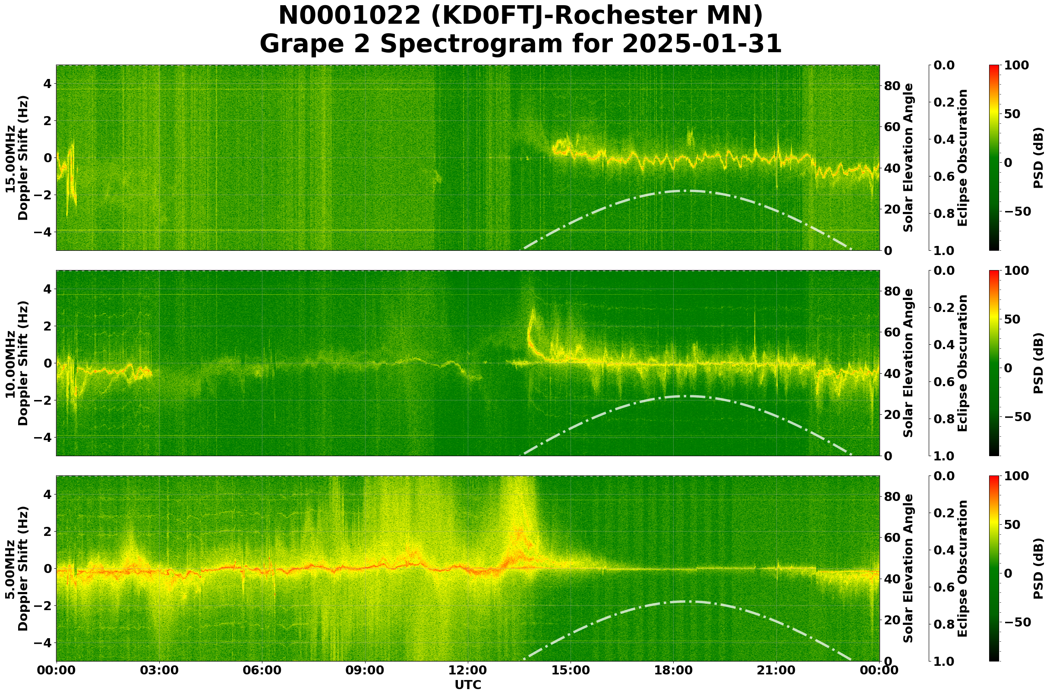Click the middle PSD (dB) colorbar
The image size is (1050, 696).
coord(994,363)
